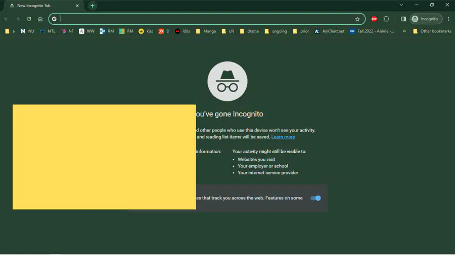
Task: Click the address bar input
Action: click(206, 19)
